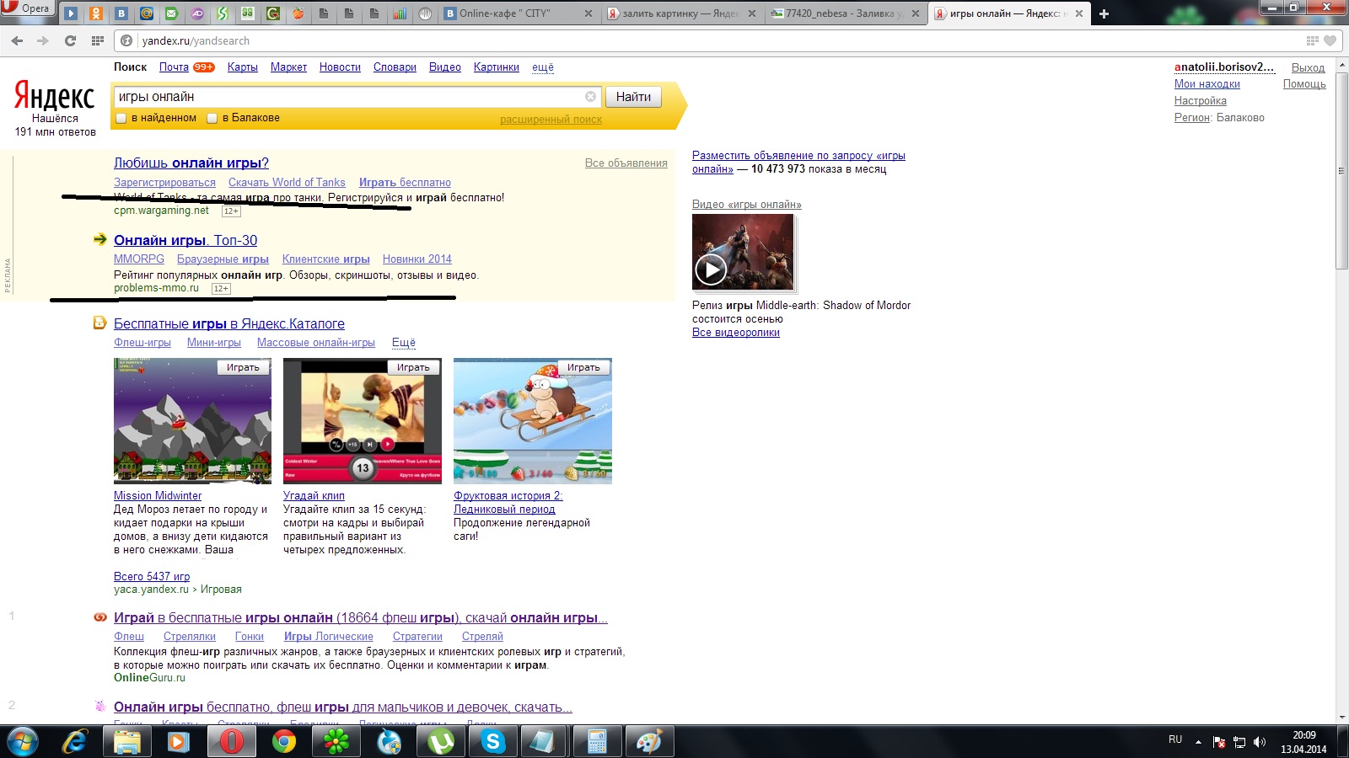Open the green envelope mail pinned tab
Image resolution: width=1349 pixels, height=758 pixels.
(x=172, y=13)
